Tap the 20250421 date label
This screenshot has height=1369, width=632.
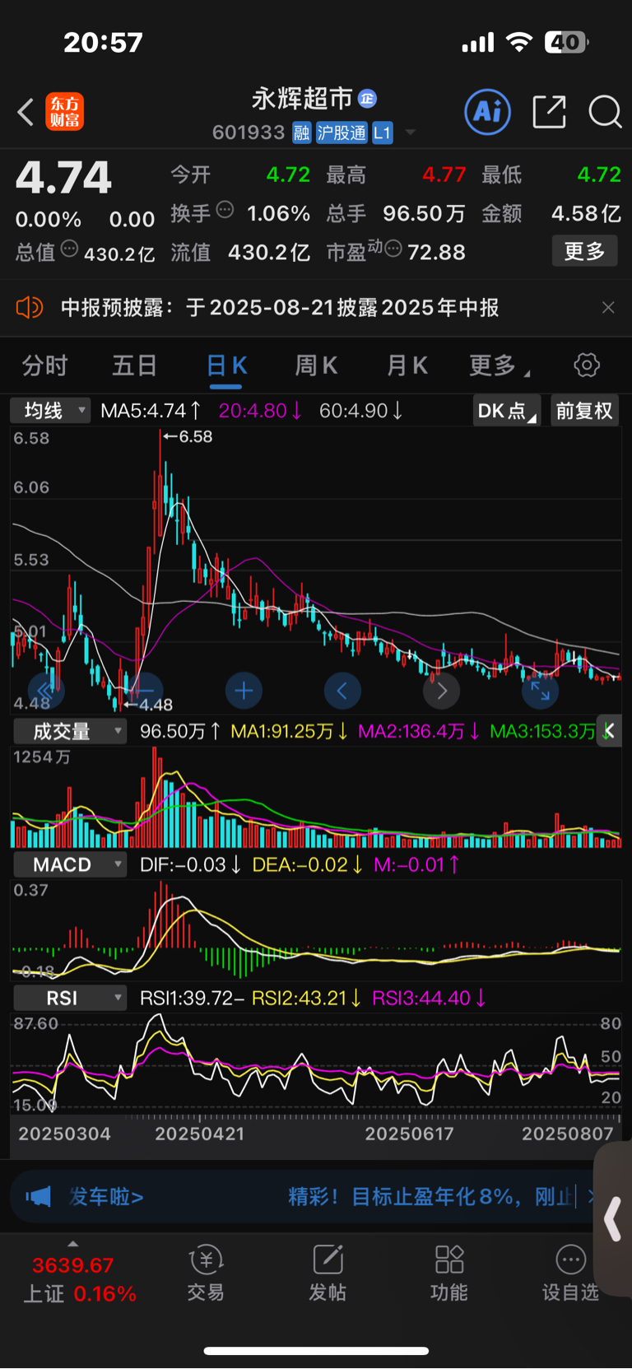(x=199, y=1134)
